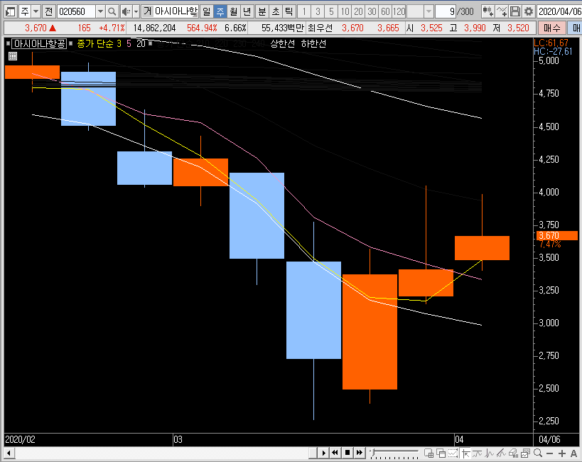This screenshot has height=462, width=582.
Task: Select interval 60 button
Action: (x=385, y=12)
